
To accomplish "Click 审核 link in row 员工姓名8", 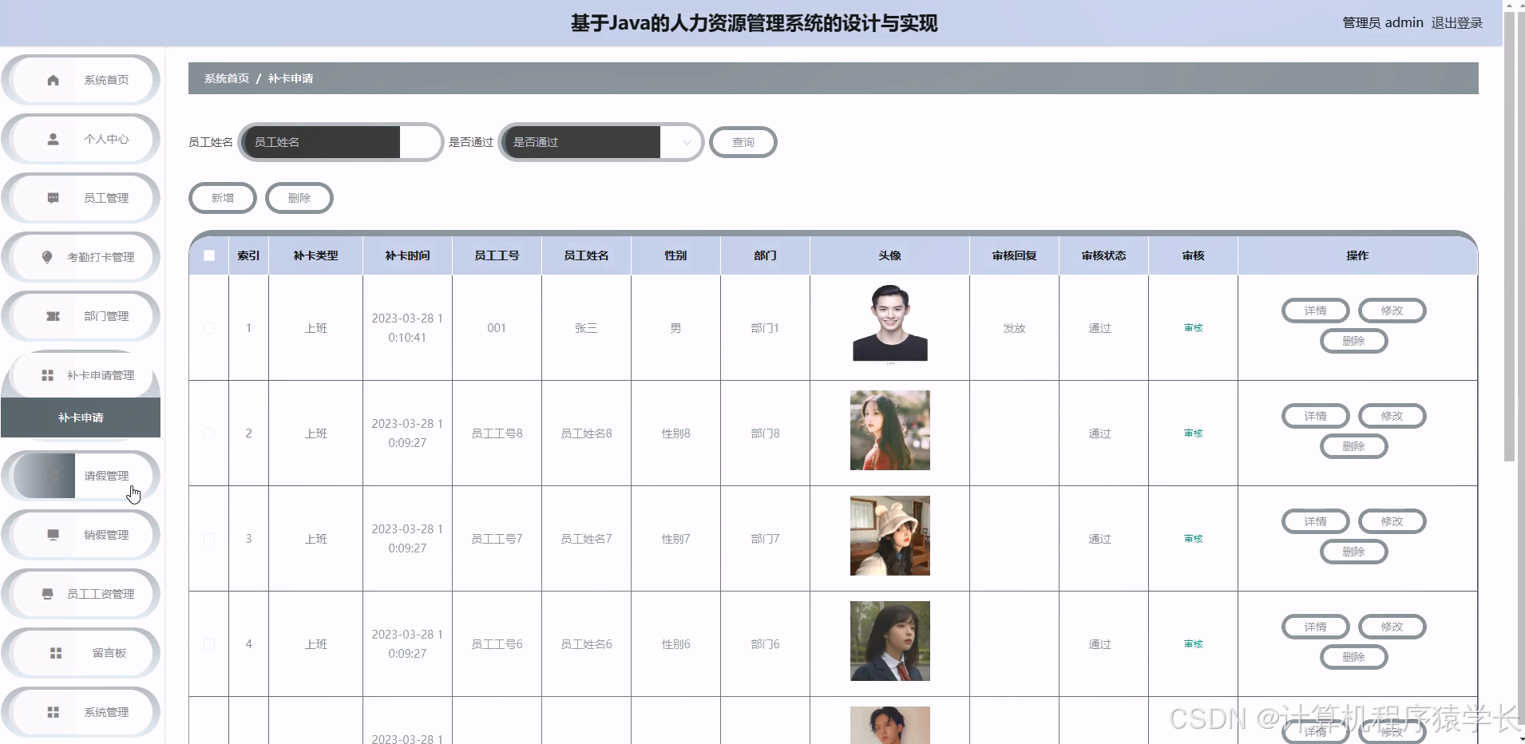I will pyautogui.click(x=1194, y=433).
